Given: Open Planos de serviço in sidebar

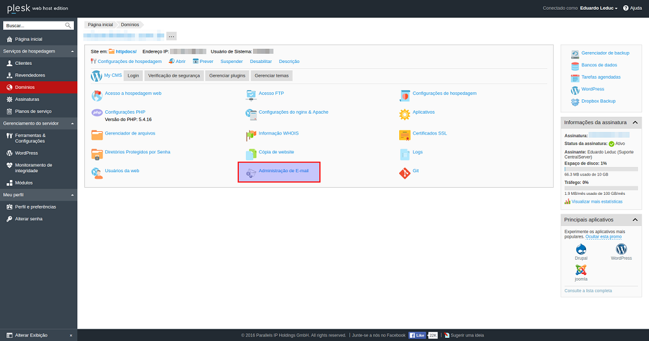Looking at the screenshot, I should 33,111.
